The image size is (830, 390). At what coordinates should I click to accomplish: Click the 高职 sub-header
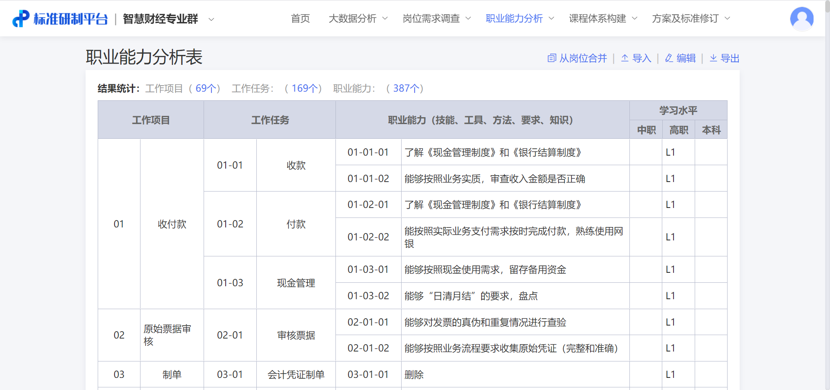pyautogui.click(x=679, y=130)
